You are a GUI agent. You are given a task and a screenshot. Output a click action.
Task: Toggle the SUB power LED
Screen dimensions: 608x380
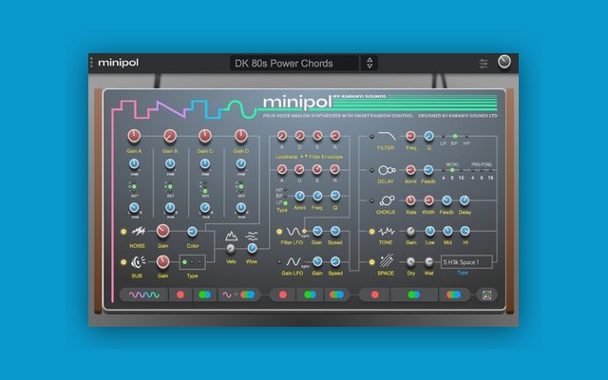coord(123,262)
